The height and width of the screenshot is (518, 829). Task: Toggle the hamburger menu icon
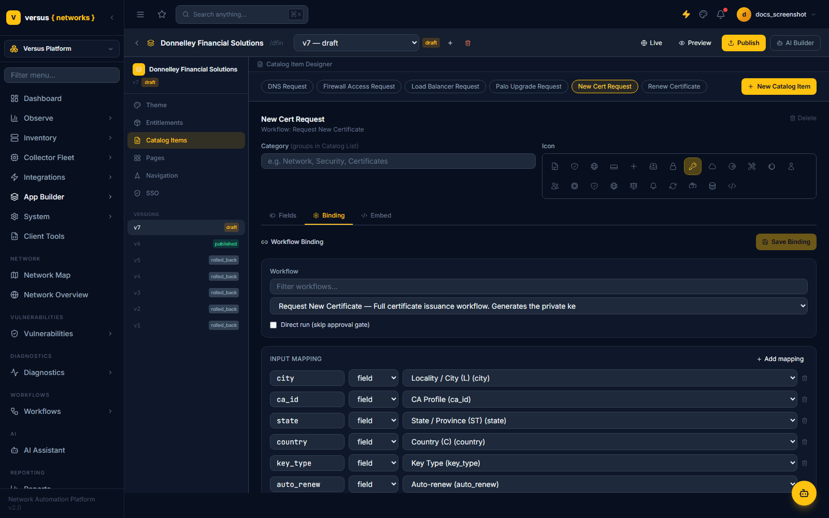pos(140,15)
